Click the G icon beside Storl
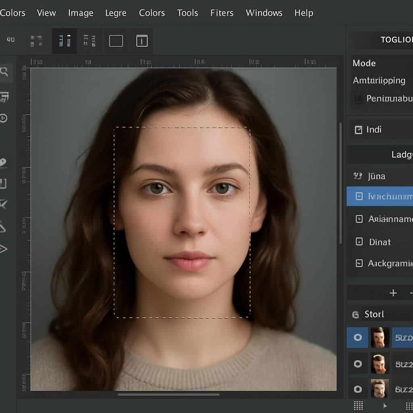 coord(356,315)
